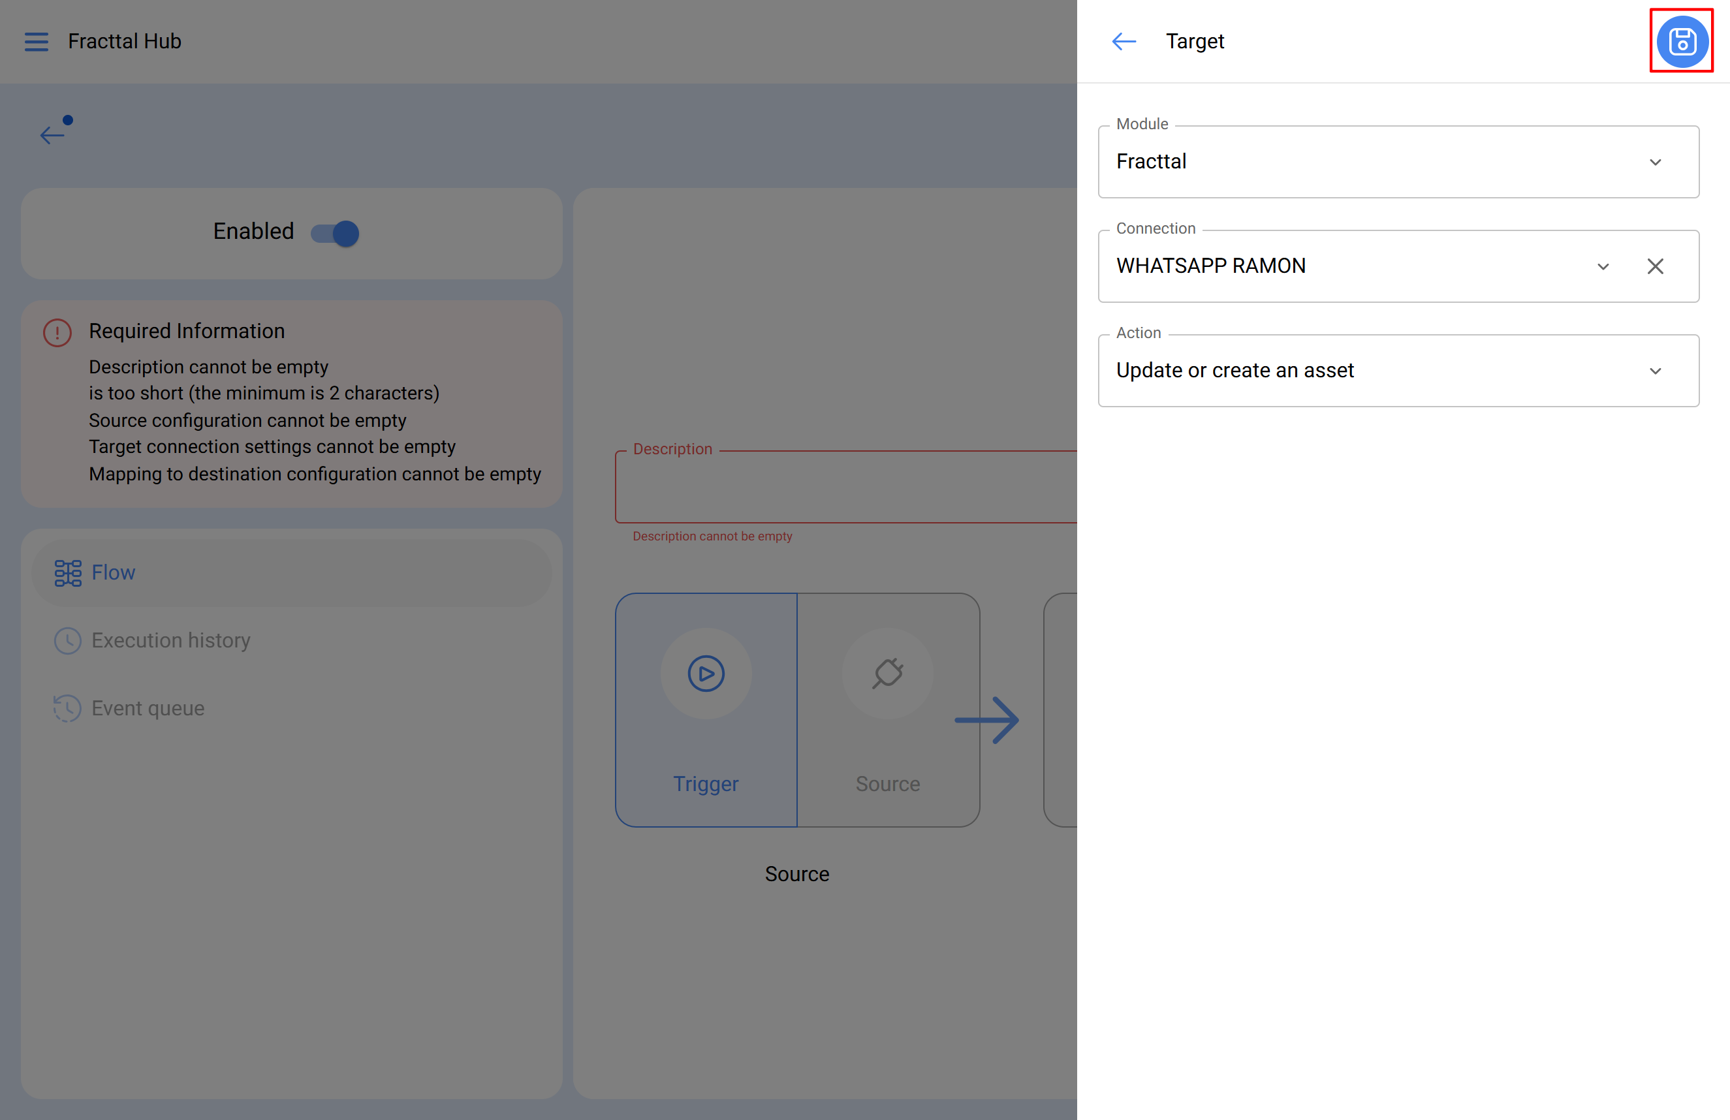Expand the Action dropdown list

tap(1655, 371)
